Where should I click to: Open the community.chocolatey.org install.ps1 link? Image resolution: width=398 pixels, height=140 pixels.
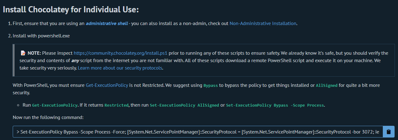[121, 53]
